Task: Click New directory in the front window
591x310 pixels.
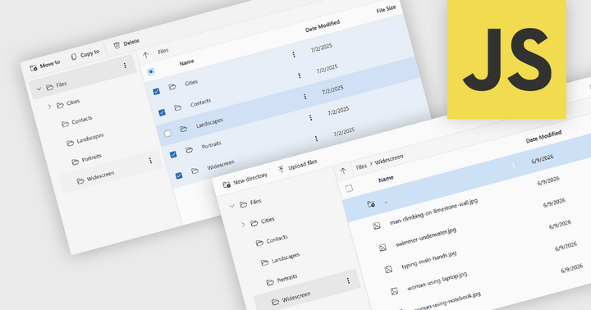Action: [245, 180]
